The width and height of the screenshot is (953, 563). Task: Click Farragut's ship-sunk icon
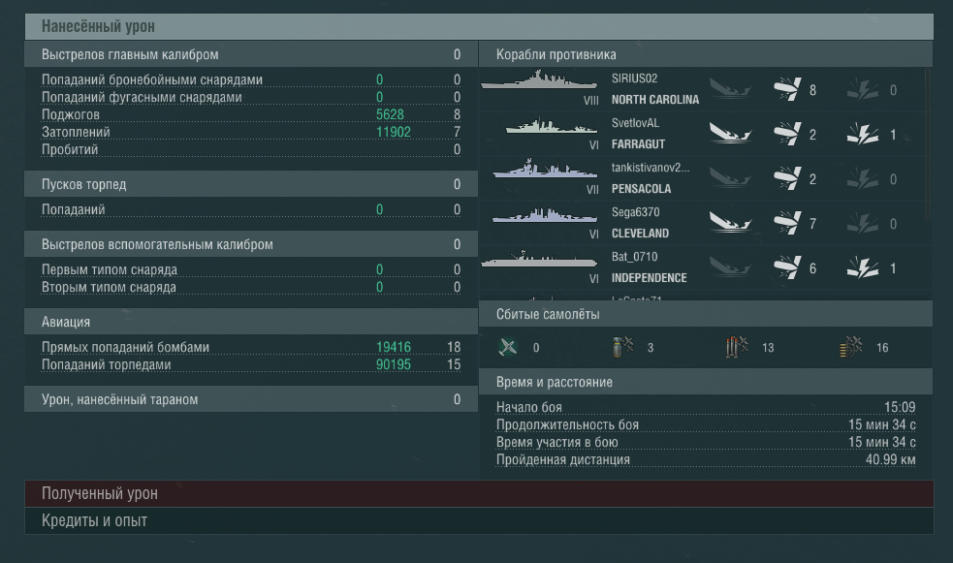[x=730, y=134]
